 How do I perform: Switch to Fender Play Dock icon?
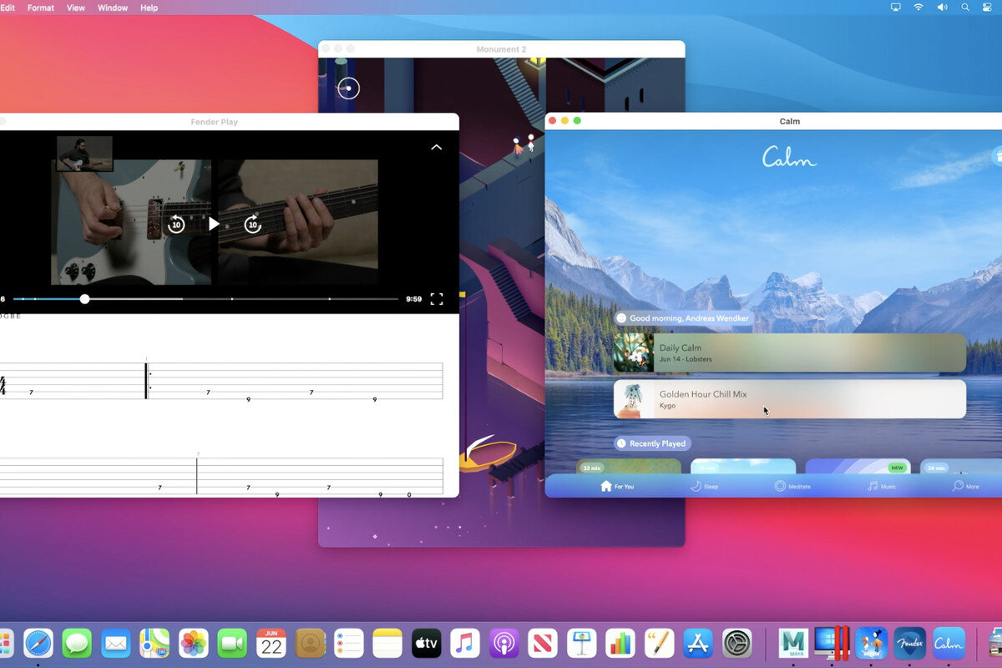910,643
